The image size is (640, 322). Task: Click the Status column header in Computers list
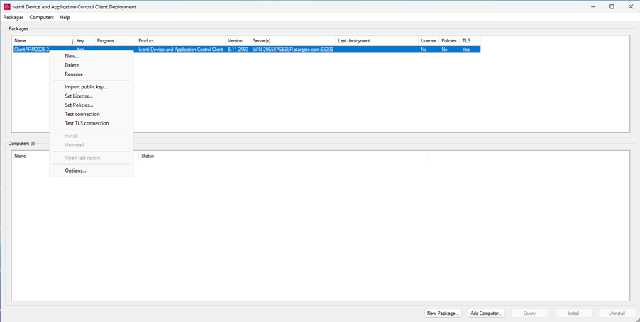point(284,156)
